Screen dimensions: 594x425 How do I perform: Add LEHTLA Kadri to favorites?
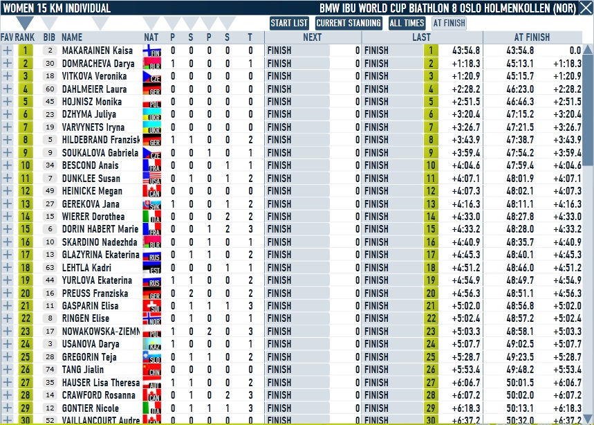coord(8,267)
